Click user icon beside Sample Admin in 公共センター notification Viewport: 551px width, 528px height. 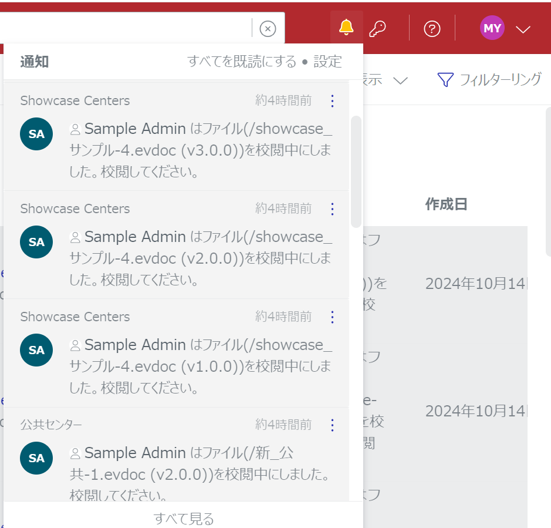tap(75, 453)
